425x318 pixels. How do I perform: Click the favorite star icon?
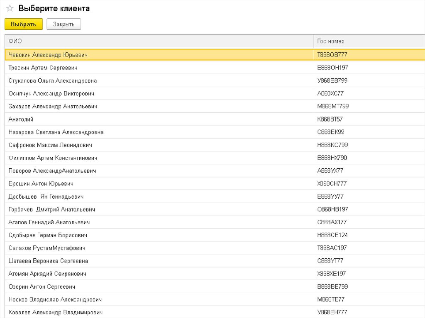[10, 9]
